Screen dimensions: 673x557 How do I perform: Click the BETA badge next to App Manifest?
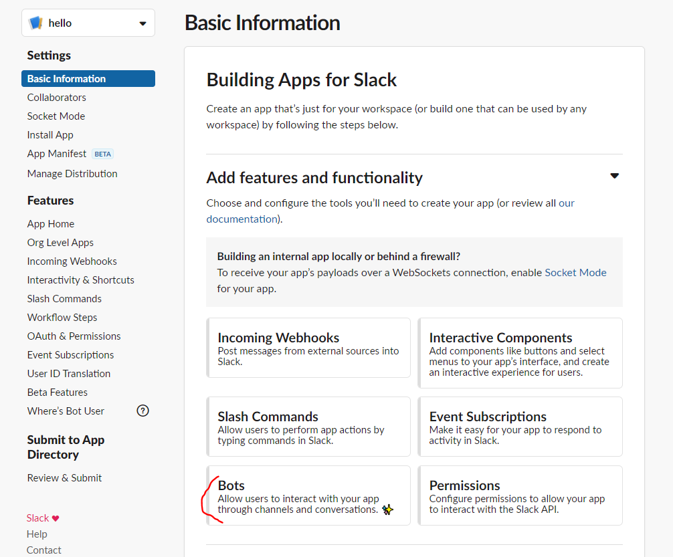(102, 154)
